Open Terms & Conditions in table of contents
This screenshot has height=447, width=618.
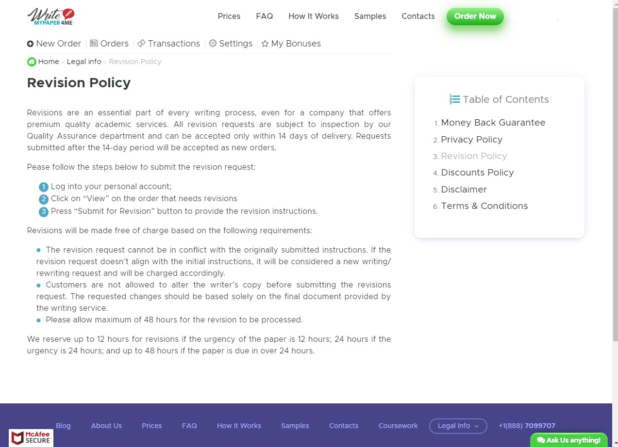pos(484,206)
